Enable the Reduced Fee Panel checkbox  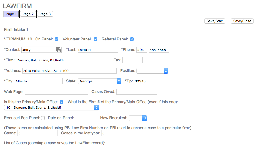tap(43, 118)
